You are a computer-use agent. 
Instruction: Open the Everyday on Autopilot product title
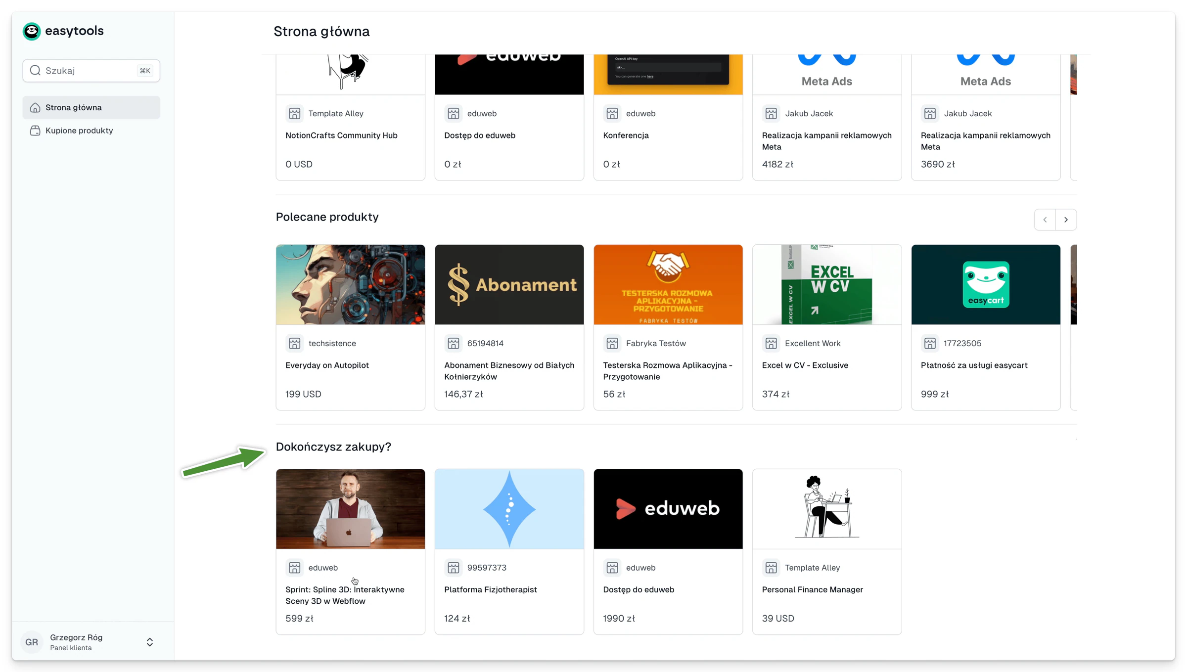point(327,365)
